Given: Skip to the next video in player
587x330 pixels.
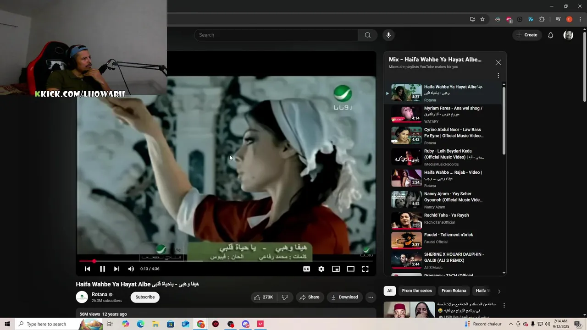Looking at the screenshot, I should click(116, 269).
